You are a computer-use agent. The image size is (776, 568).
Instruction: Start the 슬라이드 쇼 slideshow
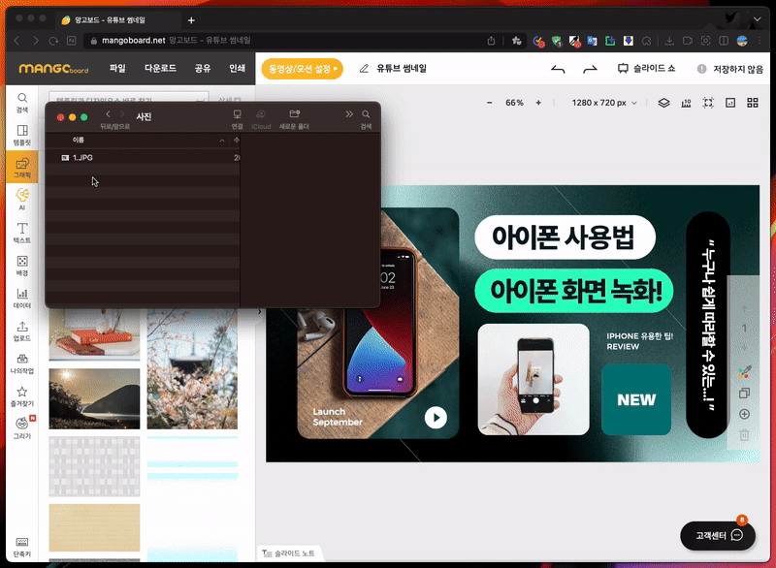[646, 69]
